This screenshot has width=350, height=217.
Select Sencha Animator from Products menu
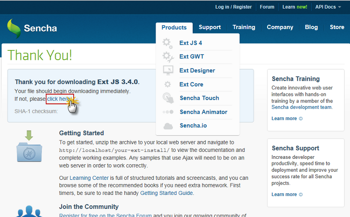click(x=204, y=112)
